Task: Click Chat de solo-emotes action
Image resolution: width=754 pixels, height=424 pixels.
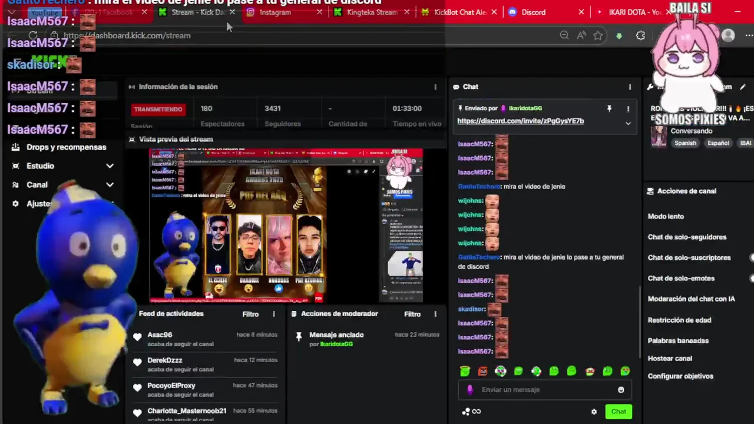Action: [x=681, y=278]
